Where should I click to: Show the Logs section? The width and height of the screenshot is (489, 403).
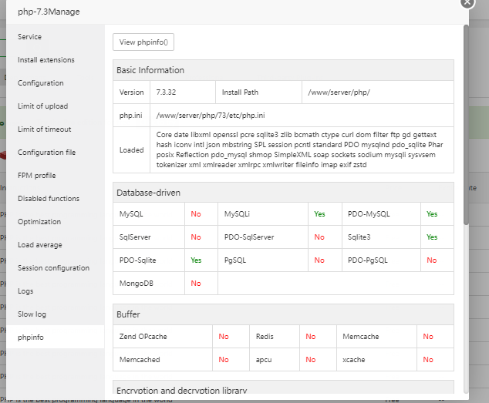[x=25, y=291]
